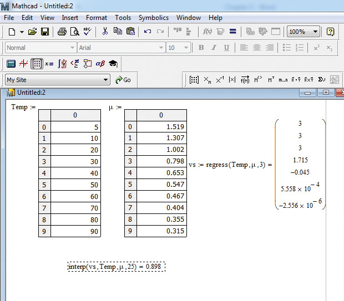Expand the My Site address dropdown
The image size is (344, 301).
(106, 80)
